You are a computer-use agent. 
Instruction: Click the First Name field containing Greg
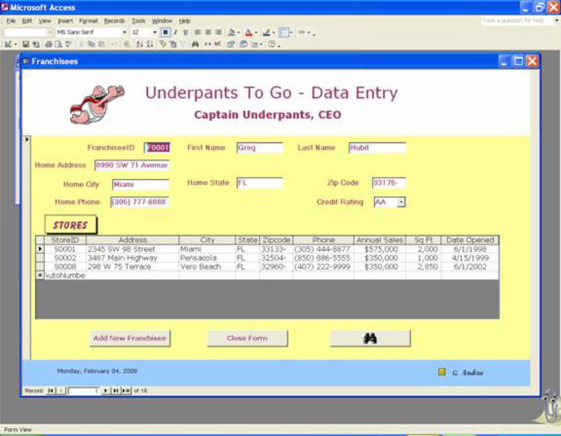[x=259, y=148]
